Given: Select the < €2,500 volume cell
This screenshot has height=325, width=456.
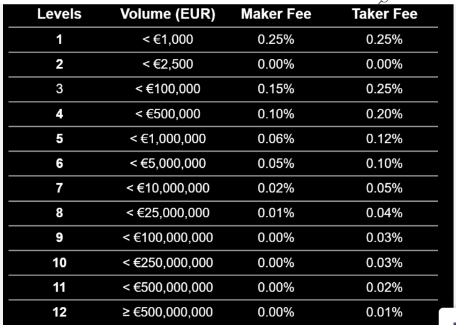Looking at the screenshot, I should (x=168, y=64).
